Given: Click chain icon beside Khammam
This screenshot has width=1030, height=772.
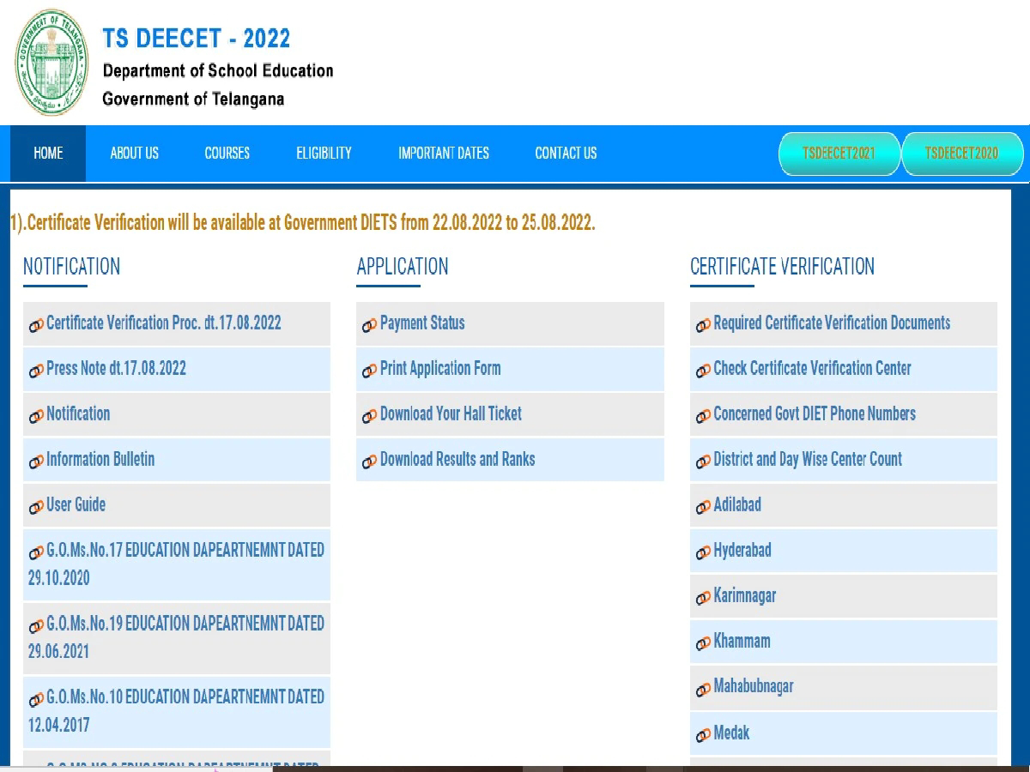Looking at the screenshot, I should point(703,643).
